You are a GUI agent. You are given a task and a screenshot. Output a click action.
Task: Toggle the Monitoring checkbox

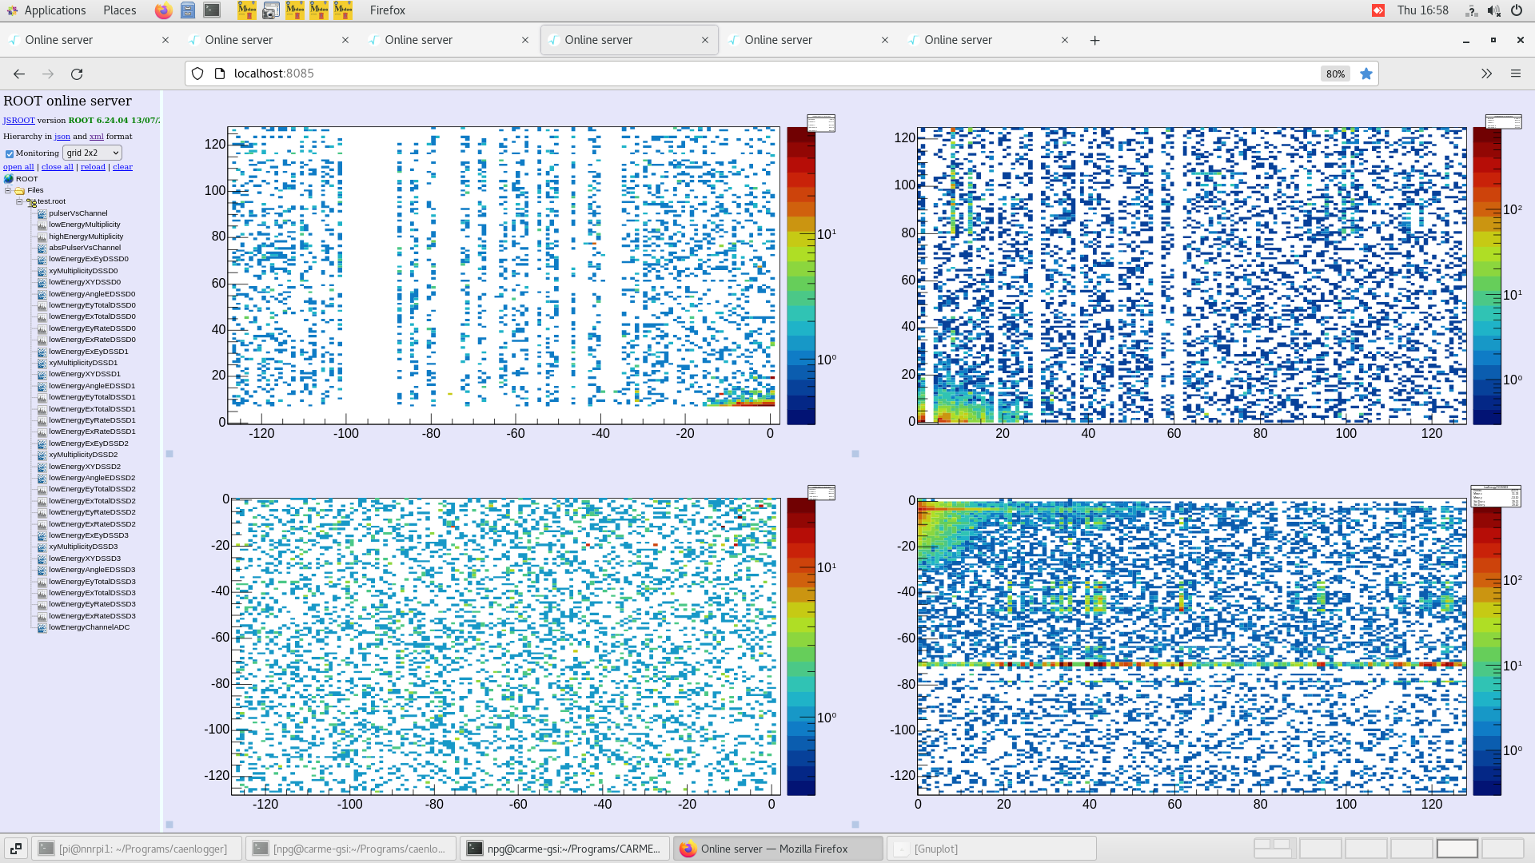9,153
